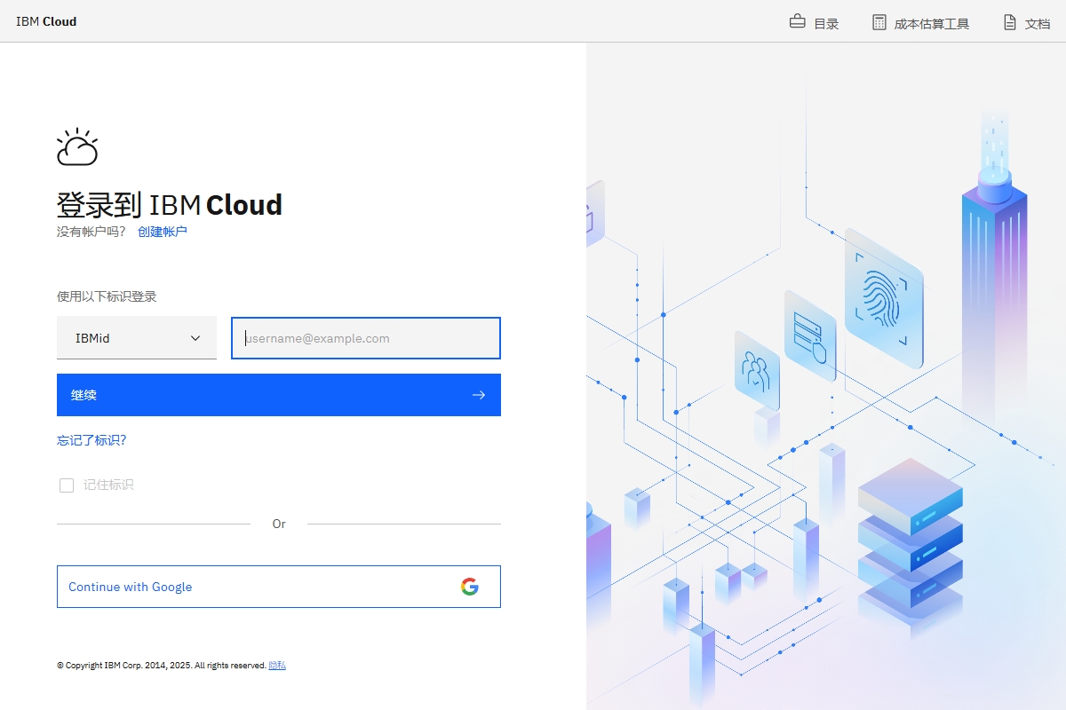Select the Google 'G' icon on the button
This screenshot has height=710, width=1066.
pyautogui.click(x=472, y=587)
